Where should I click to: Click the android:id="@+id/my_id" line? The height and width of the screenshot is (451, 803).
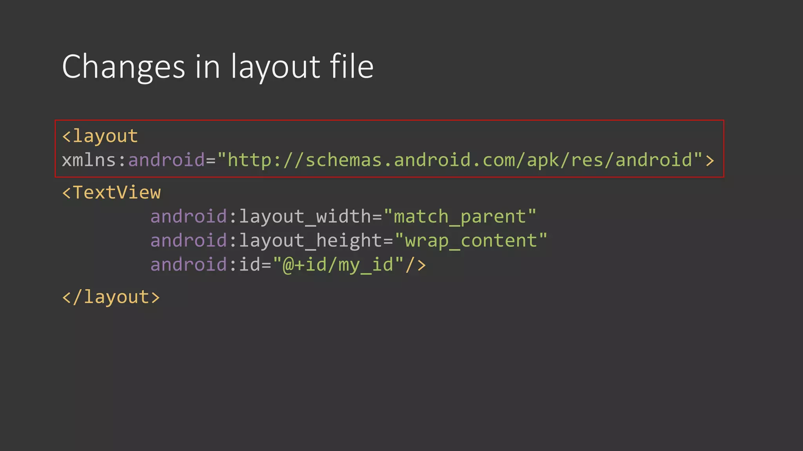tap(288, 265)
